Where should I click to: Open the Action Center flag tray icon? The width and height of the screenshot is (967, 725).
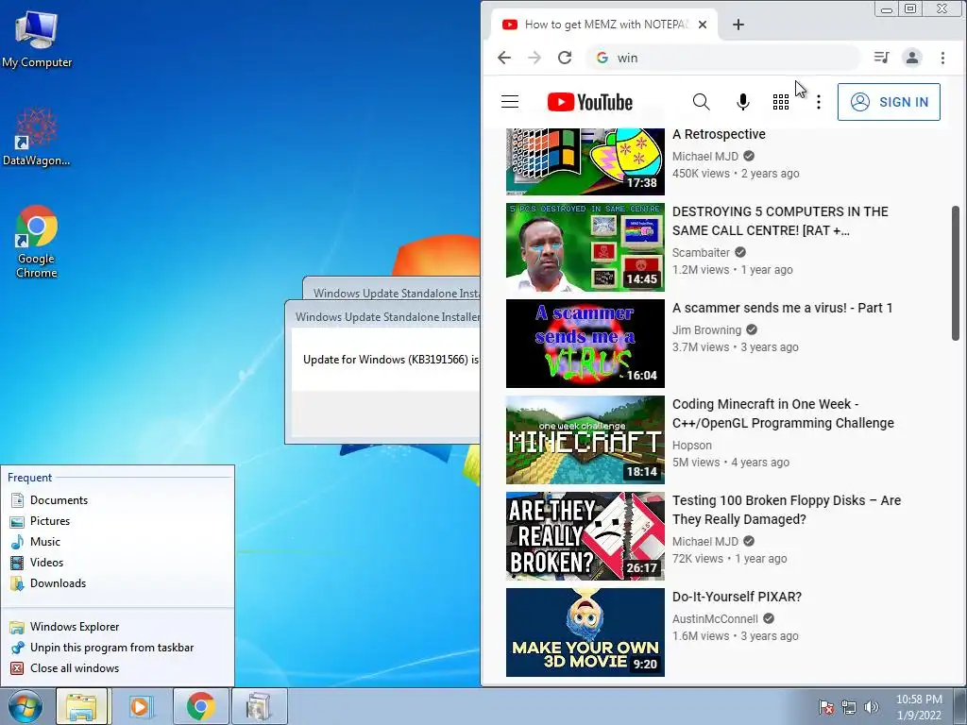point(825,707)
